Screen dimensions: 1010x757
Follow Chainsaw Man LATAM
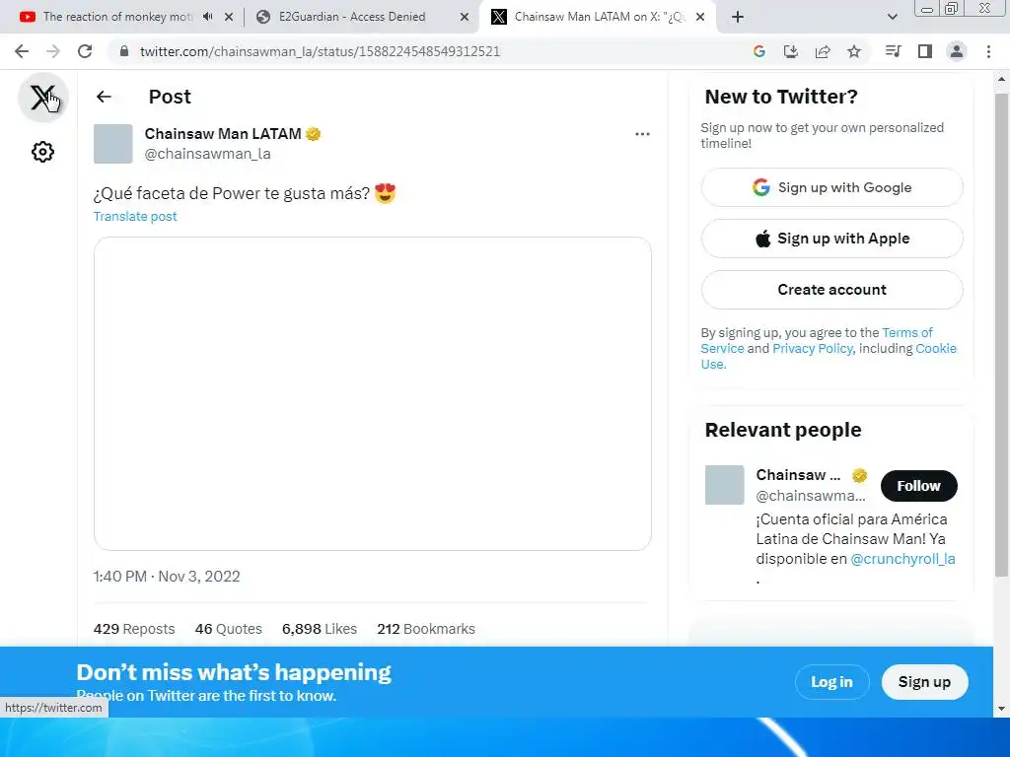(x=918, y=486)
